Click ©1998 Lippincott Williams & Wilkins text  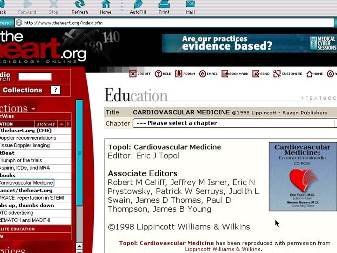pyautogui.click(x=179, y=227)
